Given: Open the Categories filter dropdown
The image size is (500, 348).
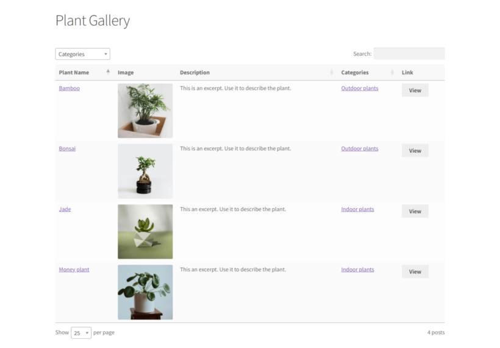Looking at the screenshot, I should (82, 54).
